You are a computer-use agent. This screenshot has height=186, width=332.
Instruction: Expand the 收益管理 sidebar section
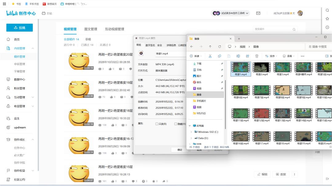click(33, 106)
